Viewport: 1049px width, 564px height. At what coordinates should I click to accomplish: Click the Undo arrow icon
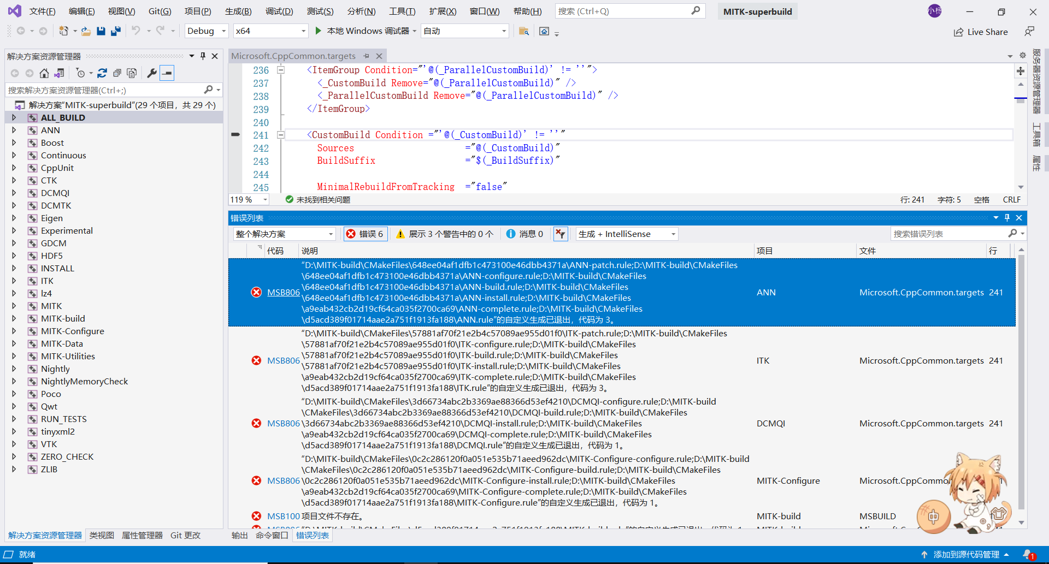point(136,31)
